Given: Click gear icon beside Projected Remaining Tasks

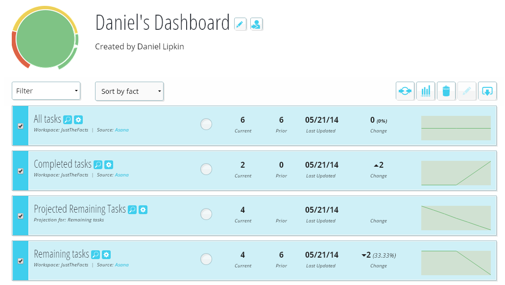Looking at the screenshot, I should (143, 210).
